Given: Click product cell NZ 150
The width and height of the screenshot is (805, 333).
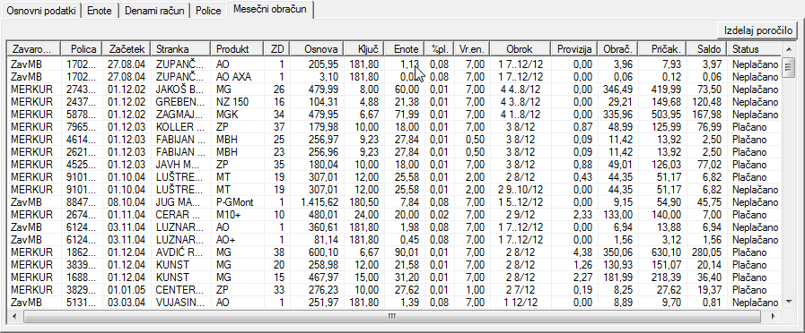Looking at the screenshot, I should pos(232,101).
